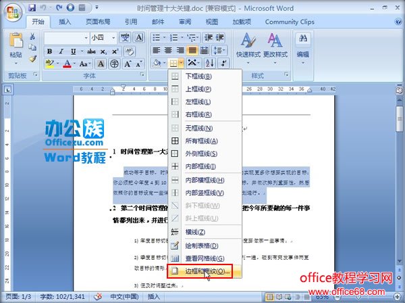Image resolution: width=405 pixels, height=303 pixels.
Task: Click the 字数 word count in status bar
Action: (x=62, y=296)
